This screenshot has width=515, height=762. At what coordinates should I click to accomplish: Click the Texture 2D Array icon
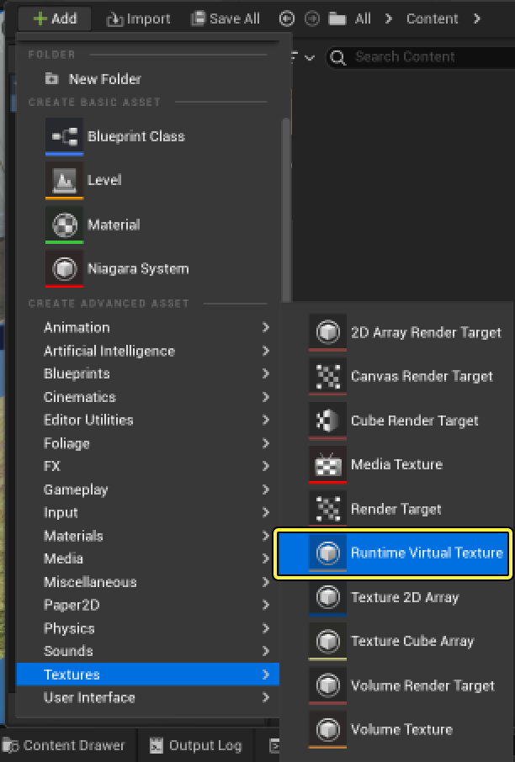point(328,597)
